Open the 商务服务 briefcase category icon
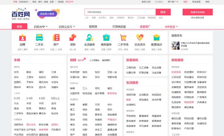 coord(106,38)
